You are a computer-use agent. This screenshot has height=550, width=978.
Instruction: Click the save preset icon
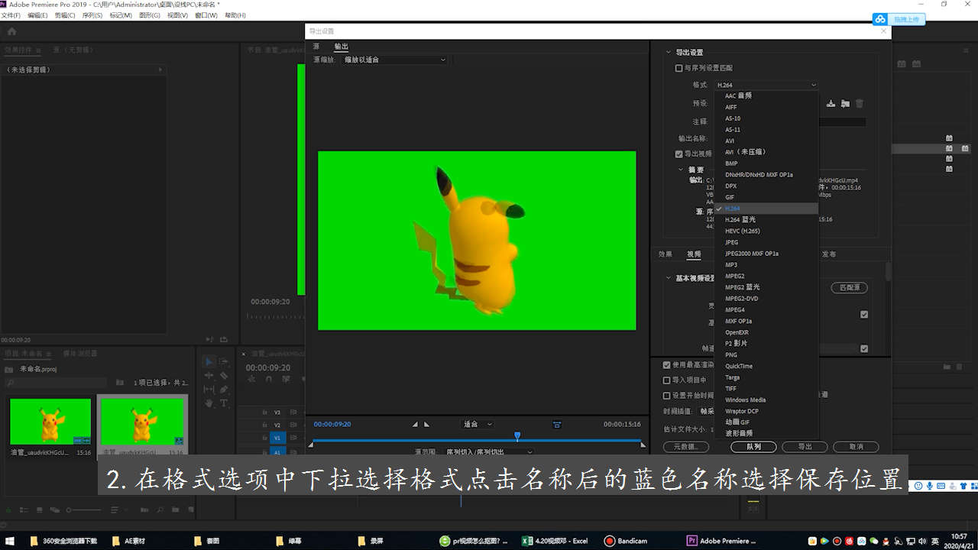831,103
